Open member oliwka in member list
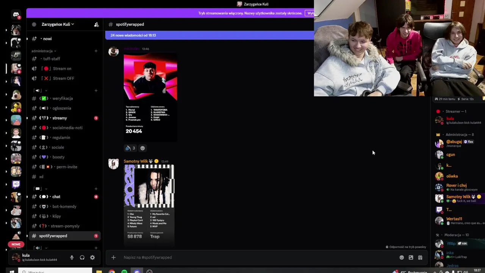485x273 pixels. 458,176
